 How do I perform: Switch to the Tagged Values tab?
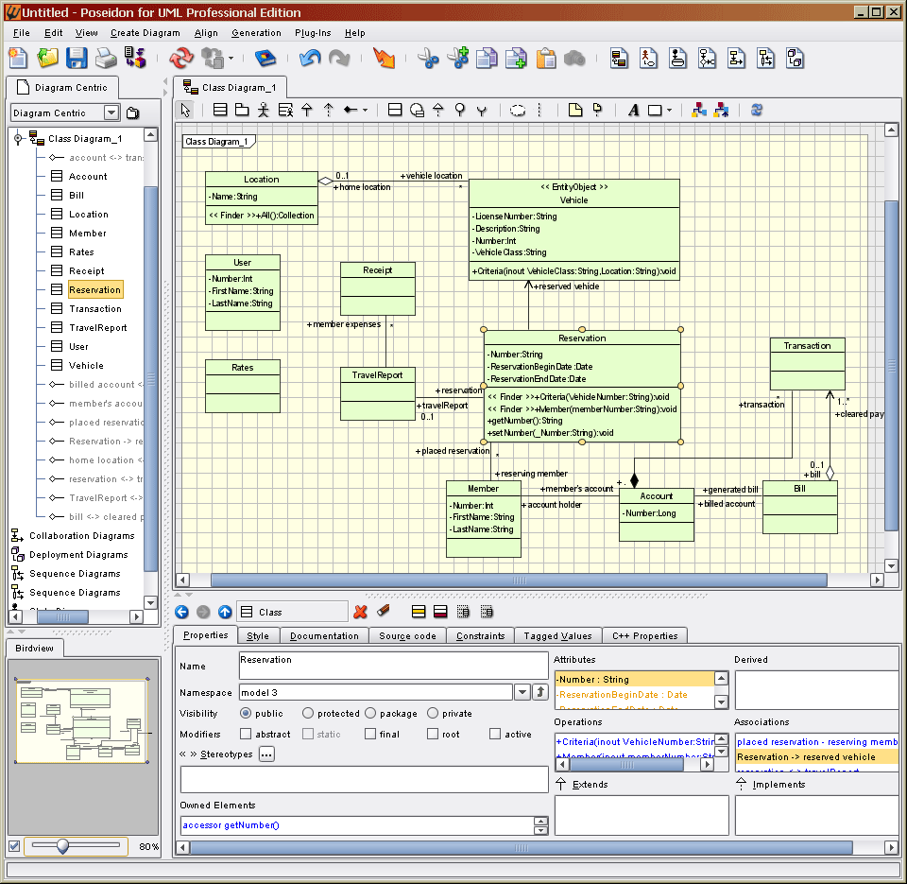(x=557, y=635)
